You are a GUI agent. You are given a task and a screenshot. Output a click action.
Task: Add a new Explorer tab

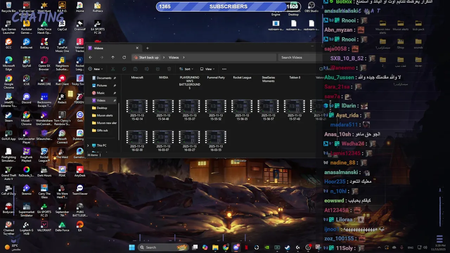[147, 48]
